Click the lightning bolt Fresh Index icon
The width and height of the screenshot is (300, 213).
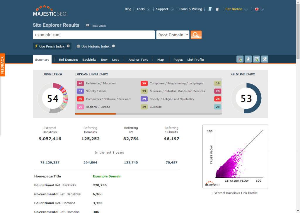(x=36, y=46)
